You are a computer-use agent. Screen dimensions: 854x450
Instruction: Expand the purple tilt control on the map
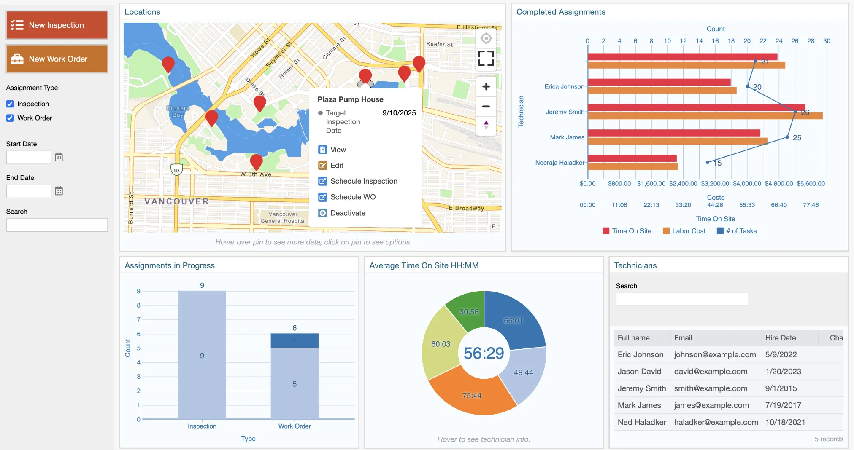486,124
